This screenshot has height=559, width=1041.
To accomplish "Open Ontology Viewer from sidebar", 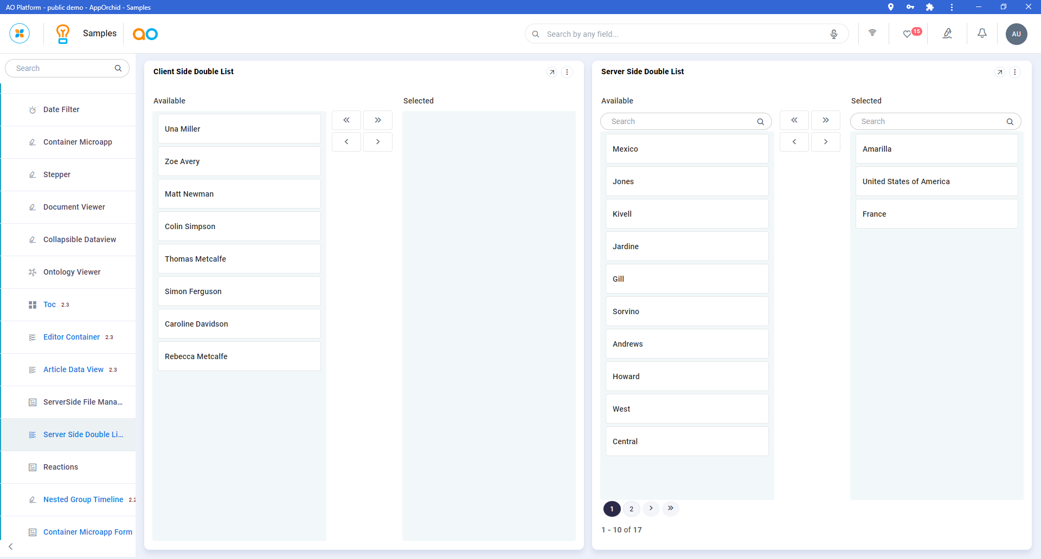I will (x=72, y=272).
